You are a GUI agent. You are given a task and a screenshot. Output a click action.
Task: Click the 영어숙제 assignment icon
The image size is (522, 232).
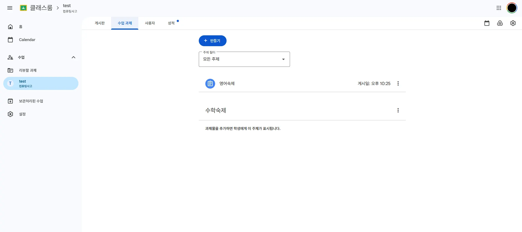click(210, 84)
